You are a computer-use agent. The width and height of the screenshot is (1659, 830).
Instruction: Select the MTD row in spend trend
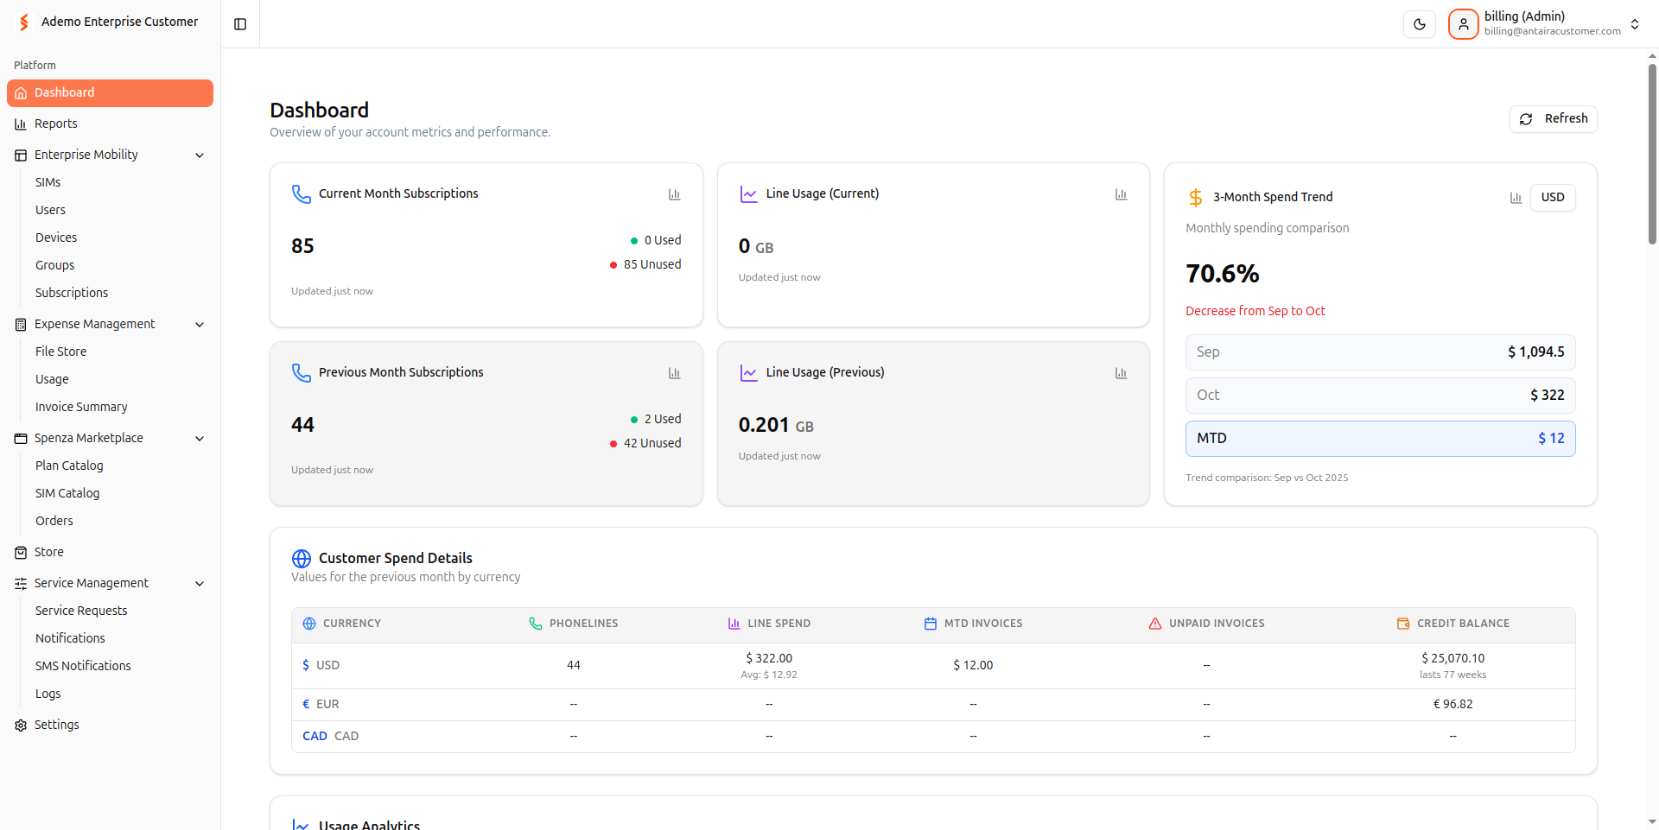point(1380,439)
